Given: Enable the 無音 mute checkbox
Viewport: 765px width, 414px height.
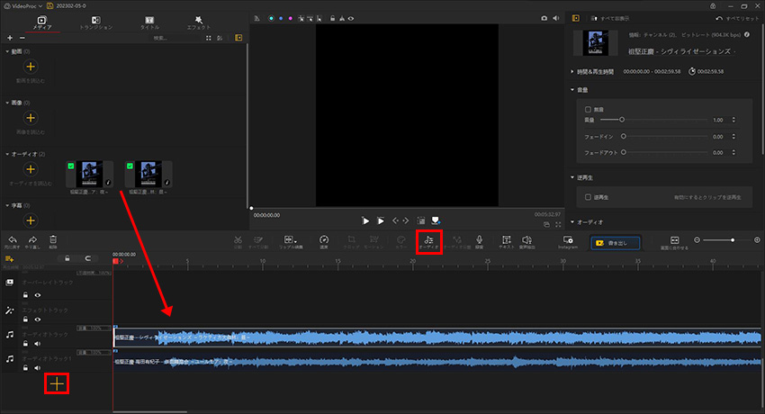Looking at the screenshot, I should [589, 109].
